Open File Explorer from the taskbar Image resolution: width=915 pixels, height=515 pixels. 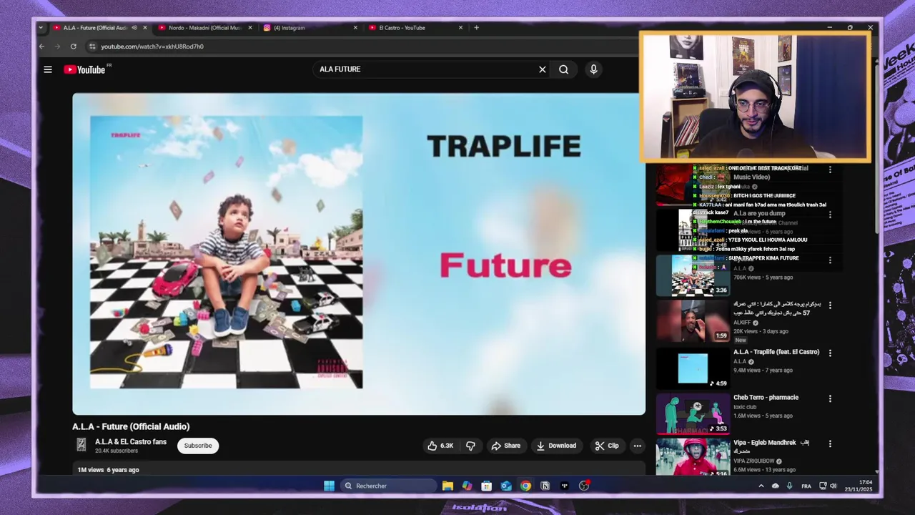[x=447, y=486]
